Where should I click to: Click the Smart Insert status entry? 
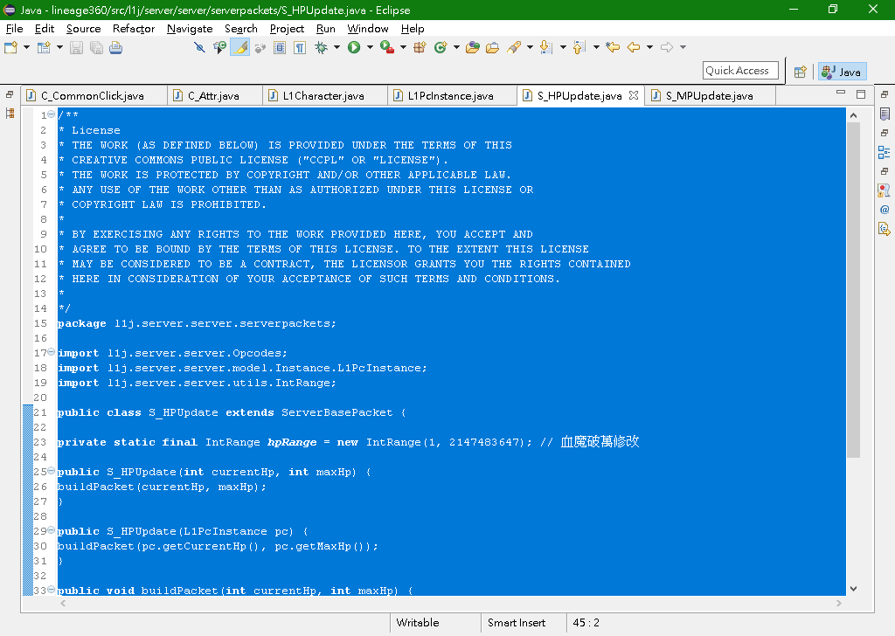coord(517,623)
